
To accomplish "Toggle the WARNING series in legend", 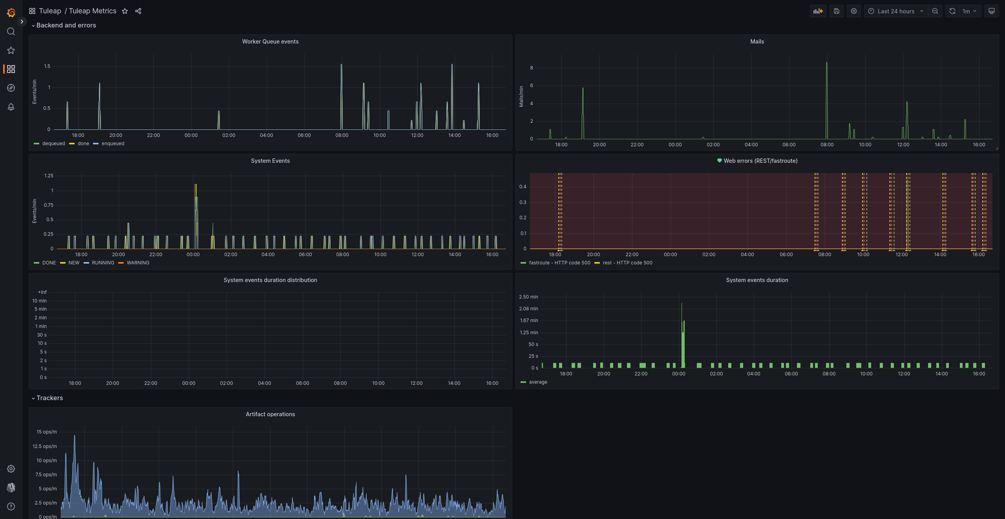I will pos(137,263).
